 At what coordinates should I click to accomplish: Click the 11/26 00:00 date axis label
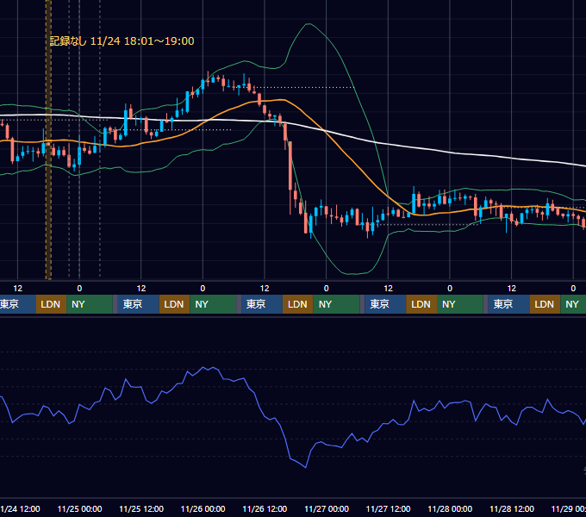203,508
